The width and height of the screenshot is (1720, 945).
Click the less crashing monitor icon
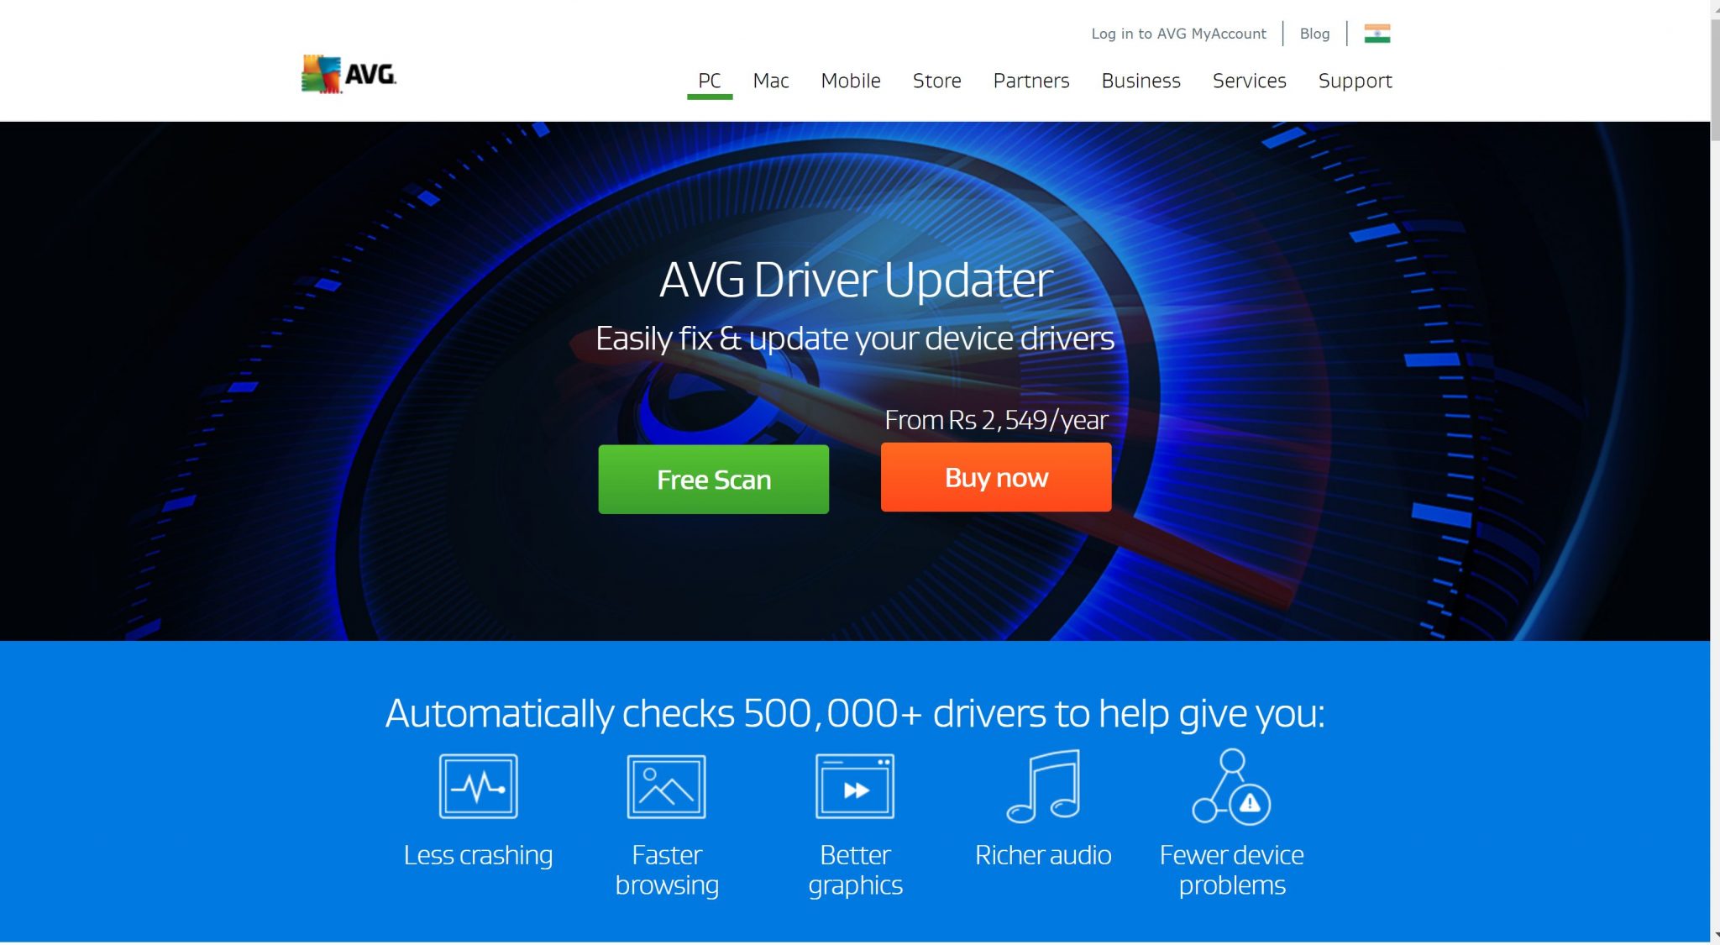click(478, 785)
